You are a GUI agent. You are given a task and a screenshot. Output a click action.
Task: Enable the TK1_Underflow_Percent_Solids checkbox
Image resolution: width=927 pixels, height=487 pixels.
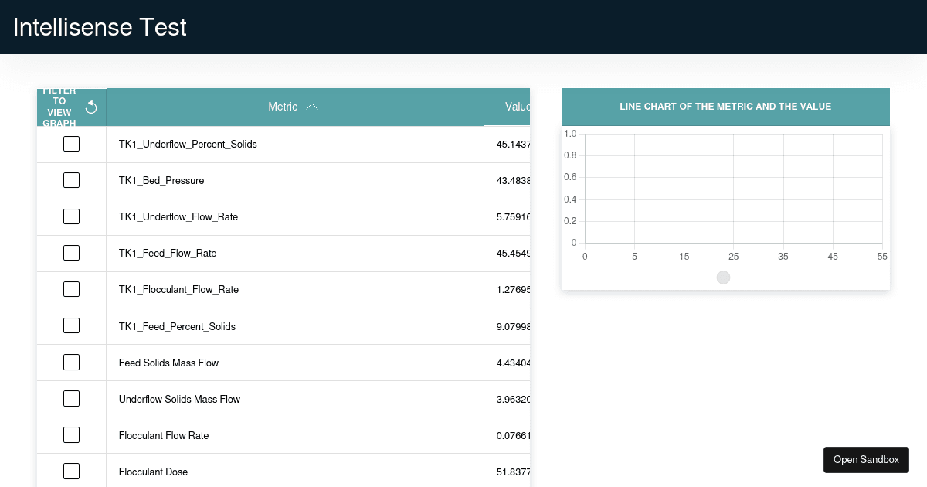coord(71,144)
